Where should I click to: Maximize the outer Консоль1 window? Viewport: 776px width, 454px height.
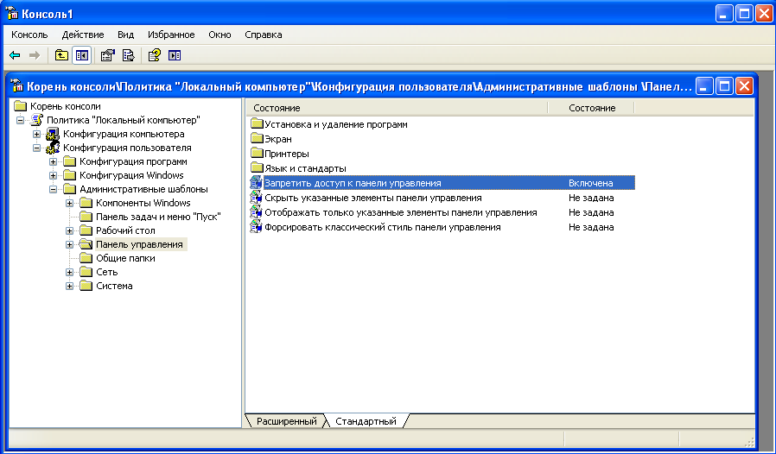744,13
